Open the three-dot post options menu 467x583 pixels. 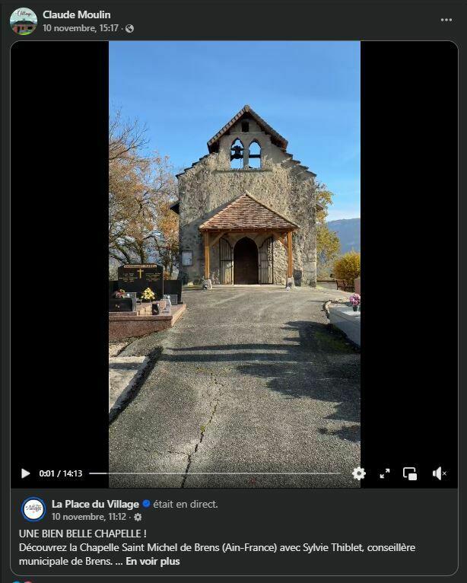coord(446,20)
